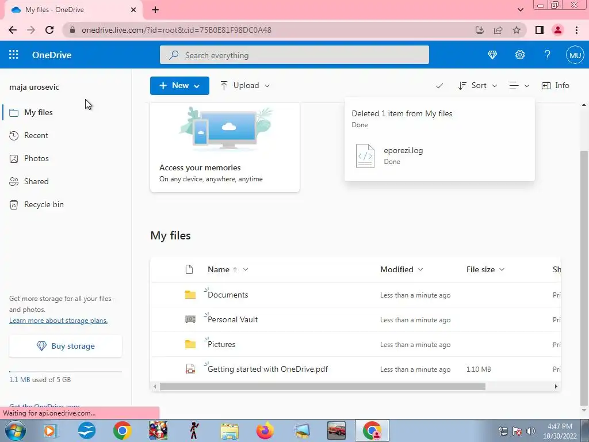Click the eporezi.log file icon
The height and width of the screenshot is (442, 589).
[x=365, y=155]
